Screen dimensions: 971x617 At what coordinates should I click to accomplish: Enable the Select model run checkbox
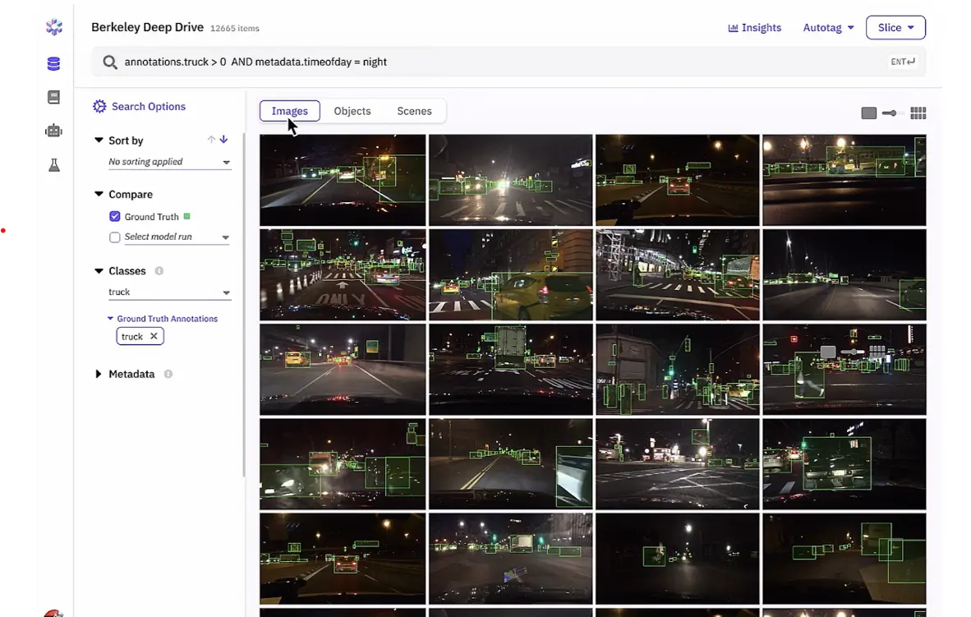114,237
